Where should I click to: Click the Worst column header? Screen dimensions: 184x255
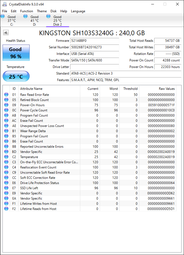pyautogui.click(x=109, y=89)
